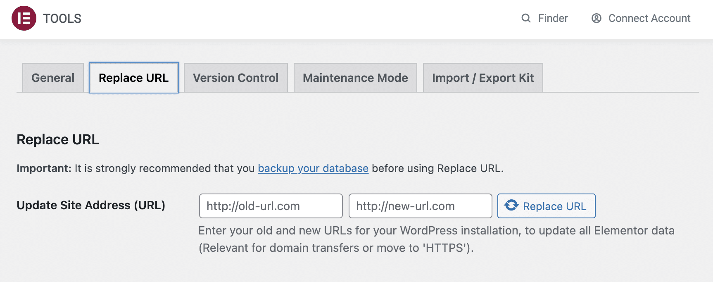Switch to Maintenance Mode tab
The image size is (713, 282).
point(355,78)
